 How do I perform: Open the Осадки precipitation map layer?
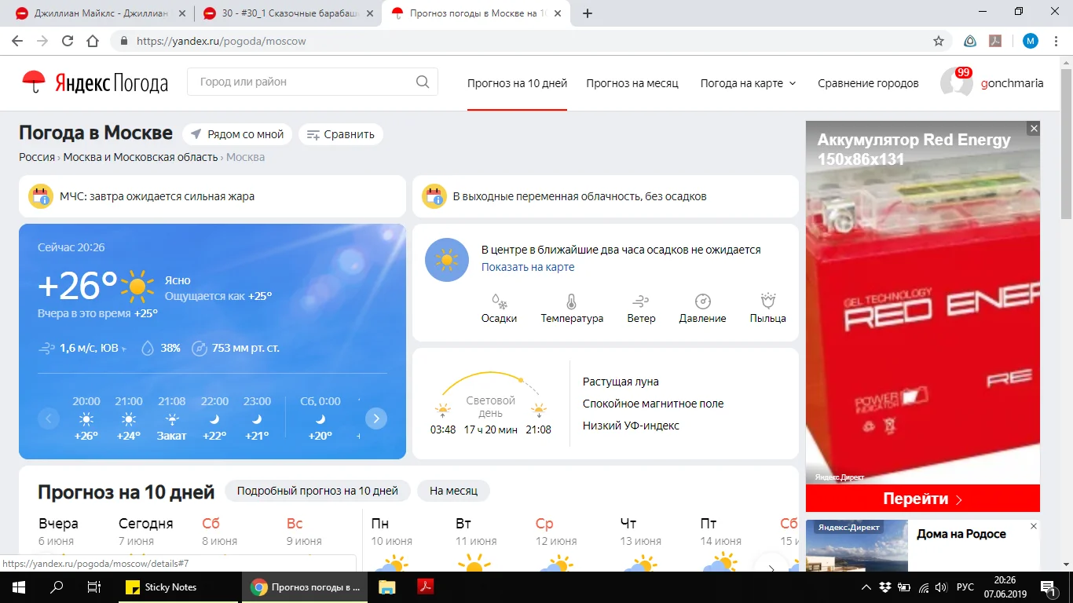pos(499,309)
